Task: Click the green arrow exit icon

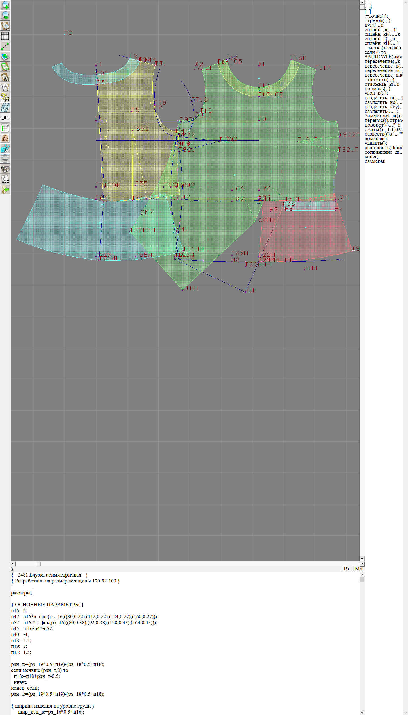Action: click(x=5, y=189)
